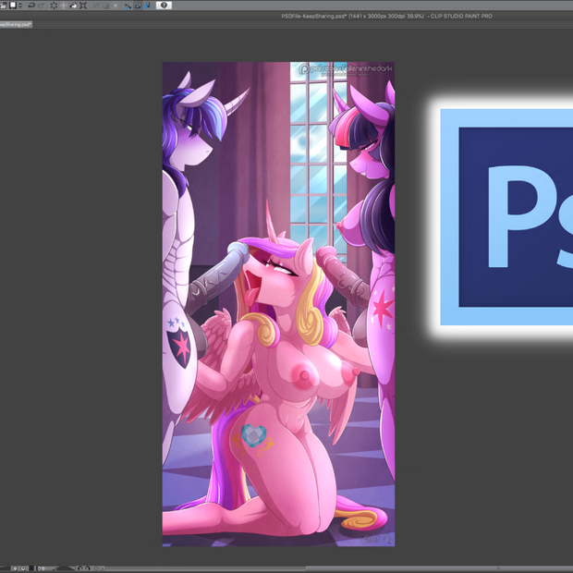The height and width of the screenshot is (573, 573).
Task: Click the Clear Outside Selection icon
Action: pos(63,6)
